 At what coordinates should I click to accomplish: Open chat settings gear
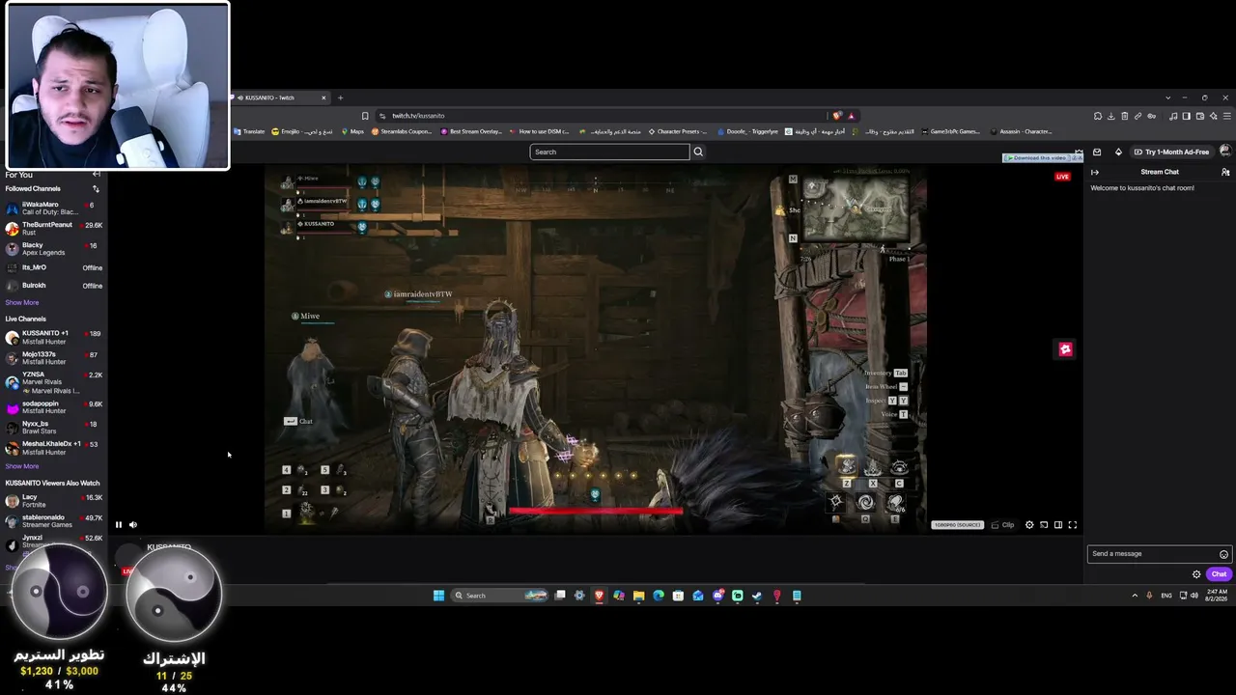click(x=1196, y=574)
